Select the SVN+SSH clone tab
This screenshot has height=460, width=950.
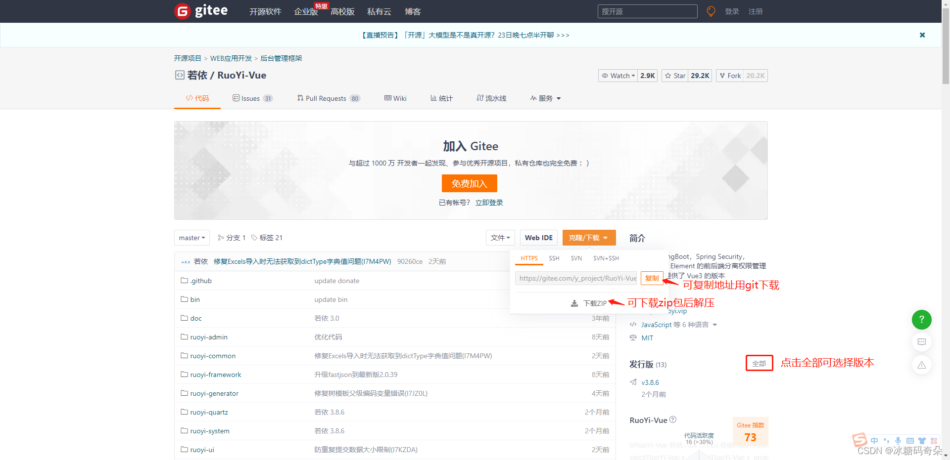click(606, 258)
